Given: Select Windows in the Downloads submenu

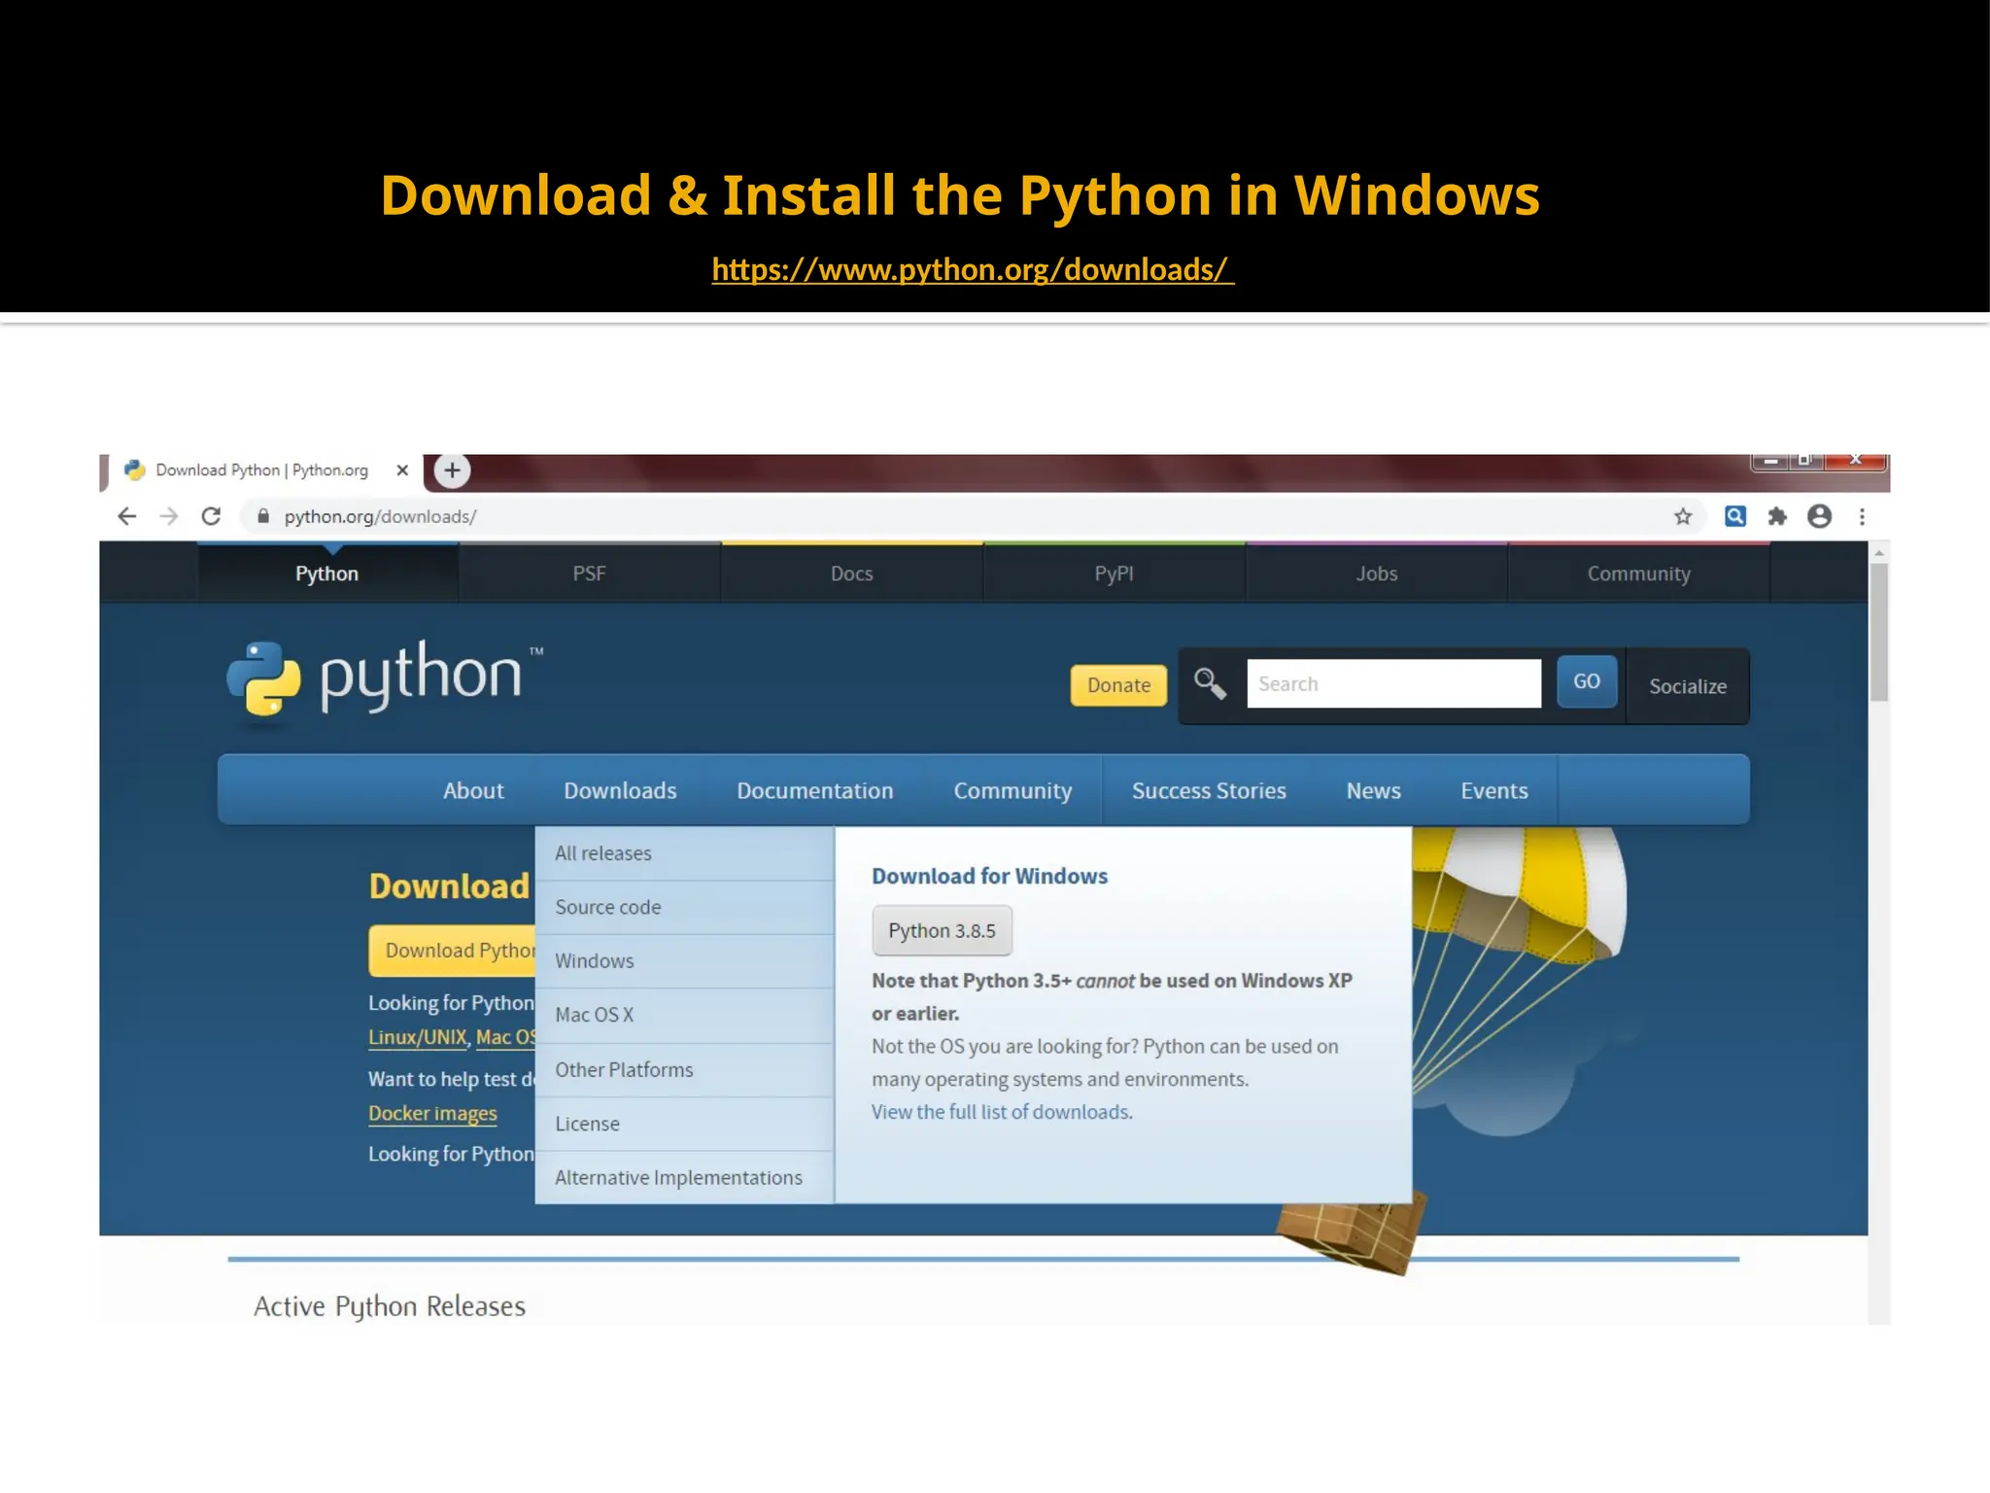Looking at the screenshot, I should point(595,961).
